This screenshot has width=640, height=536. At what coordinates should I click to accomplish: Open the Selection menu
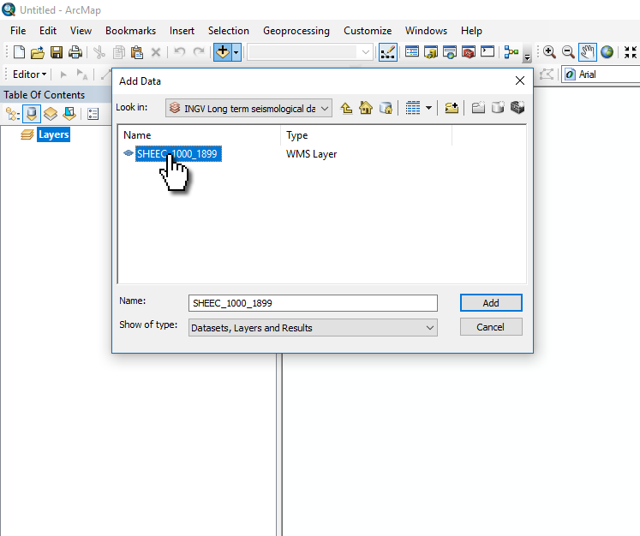pyautogui.click(x=229, y=31)
